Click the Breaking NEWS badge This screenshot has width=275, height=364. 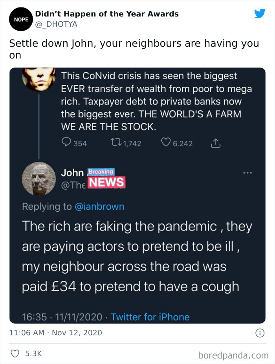pos(106,179)
